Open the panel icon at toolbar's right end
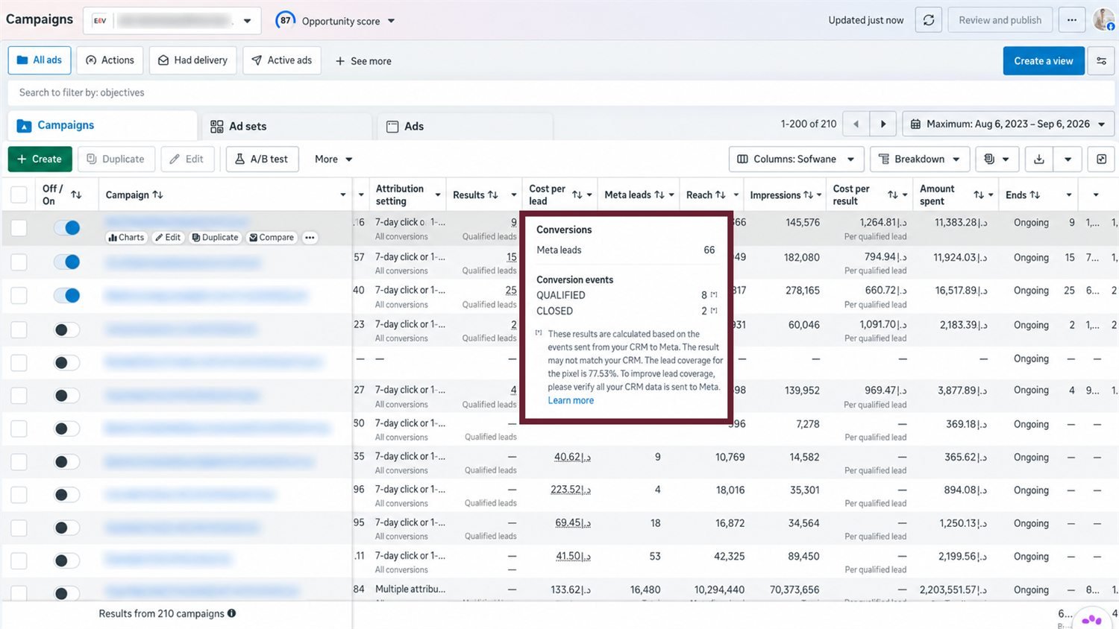The width and height of the screenshot is (1119, 629). tap(1101, 159)
